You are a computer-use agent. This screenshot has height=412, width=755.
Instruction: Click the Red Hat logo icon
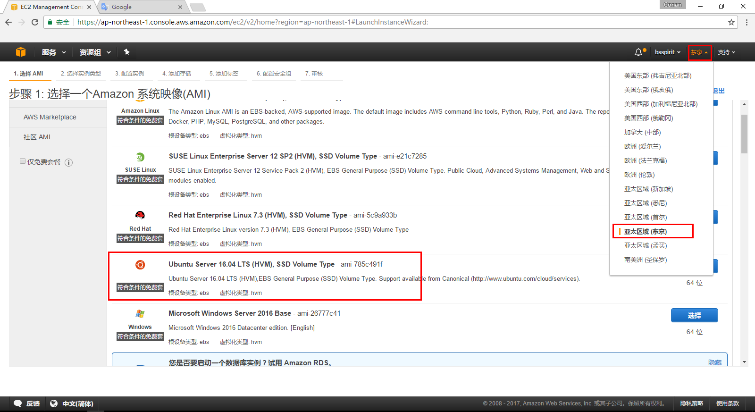pos(140,216)
